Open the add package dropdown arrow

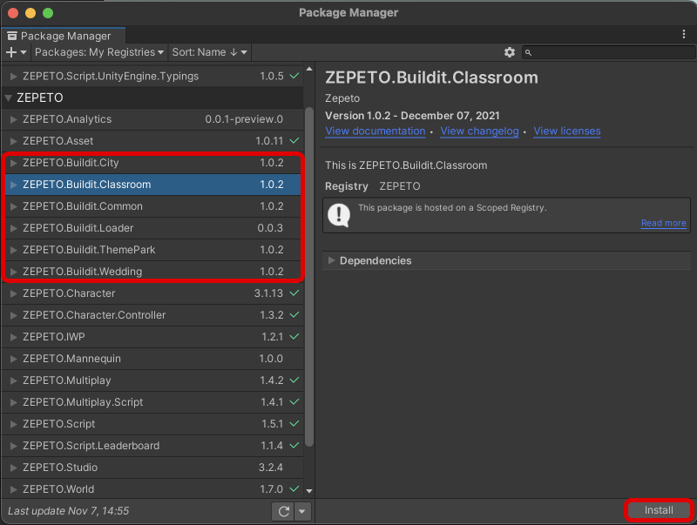24,52
